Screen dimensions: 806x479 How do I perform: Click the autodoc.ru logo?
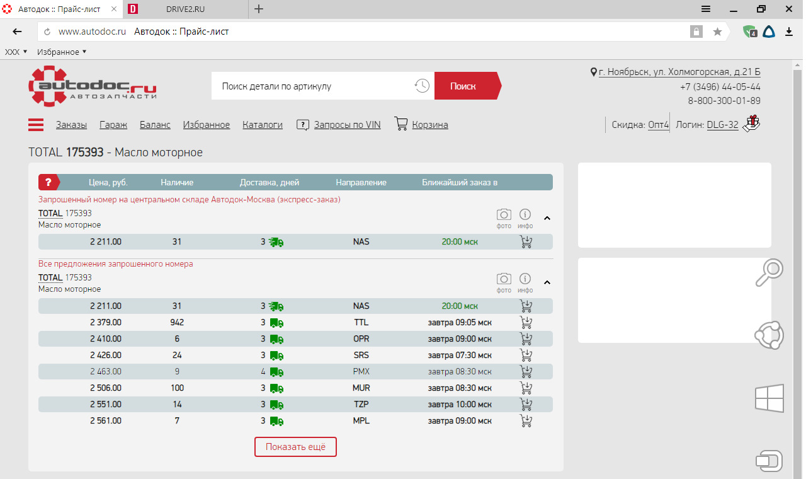93,86
